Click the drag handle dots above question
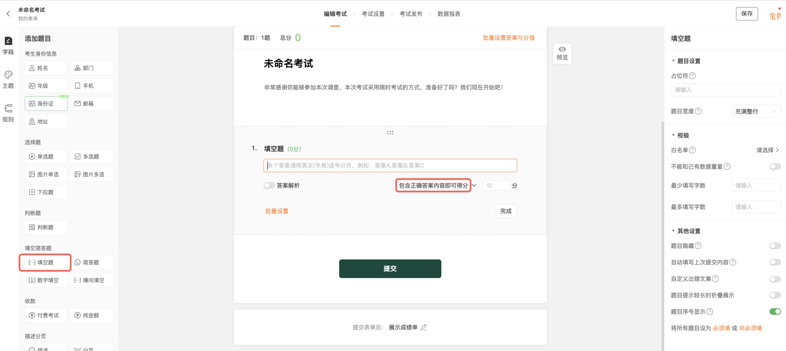Image resolution: width=786 pixels, height=351 pixels. pyautogui.click(x=390, y=133)
